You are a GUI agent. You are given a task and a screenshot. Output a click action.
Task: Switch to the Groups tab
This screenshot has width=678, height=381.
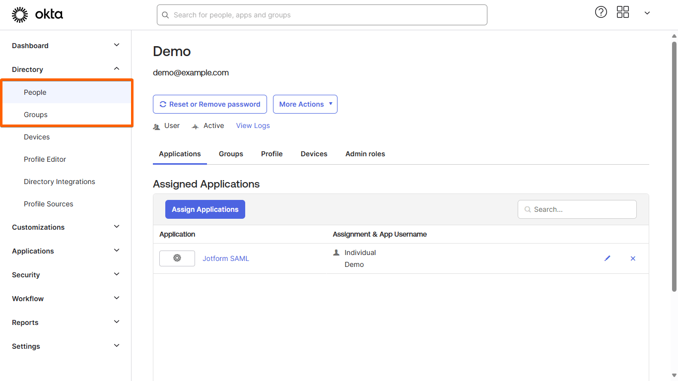coord(231,154)
